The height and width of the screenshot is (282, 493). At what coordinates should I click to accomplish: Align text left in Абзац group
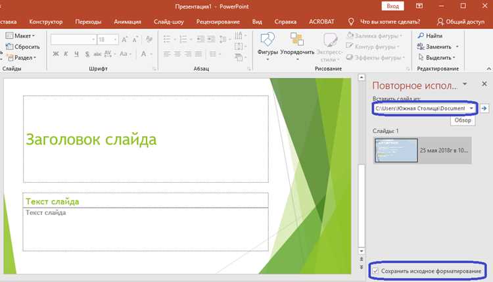pos(167,54)
